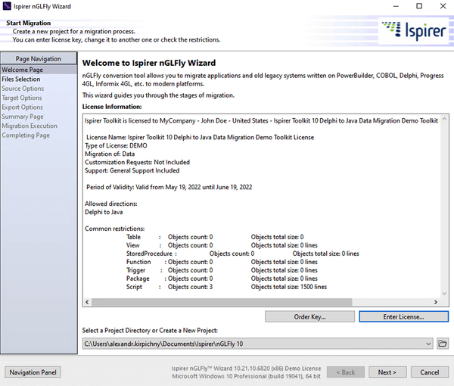Select Summary Page in Page Navigation
This screenshot has height=386, width=454.
point(39,117)
